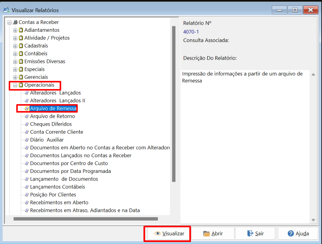Viewport: 322px width, 244px height.
Task: Expand the Especiais folder
Action: tap(15, 69)
